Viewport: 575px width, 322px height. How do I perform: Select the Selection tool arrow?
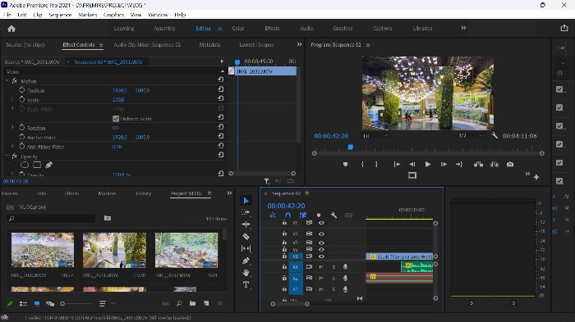246,201
